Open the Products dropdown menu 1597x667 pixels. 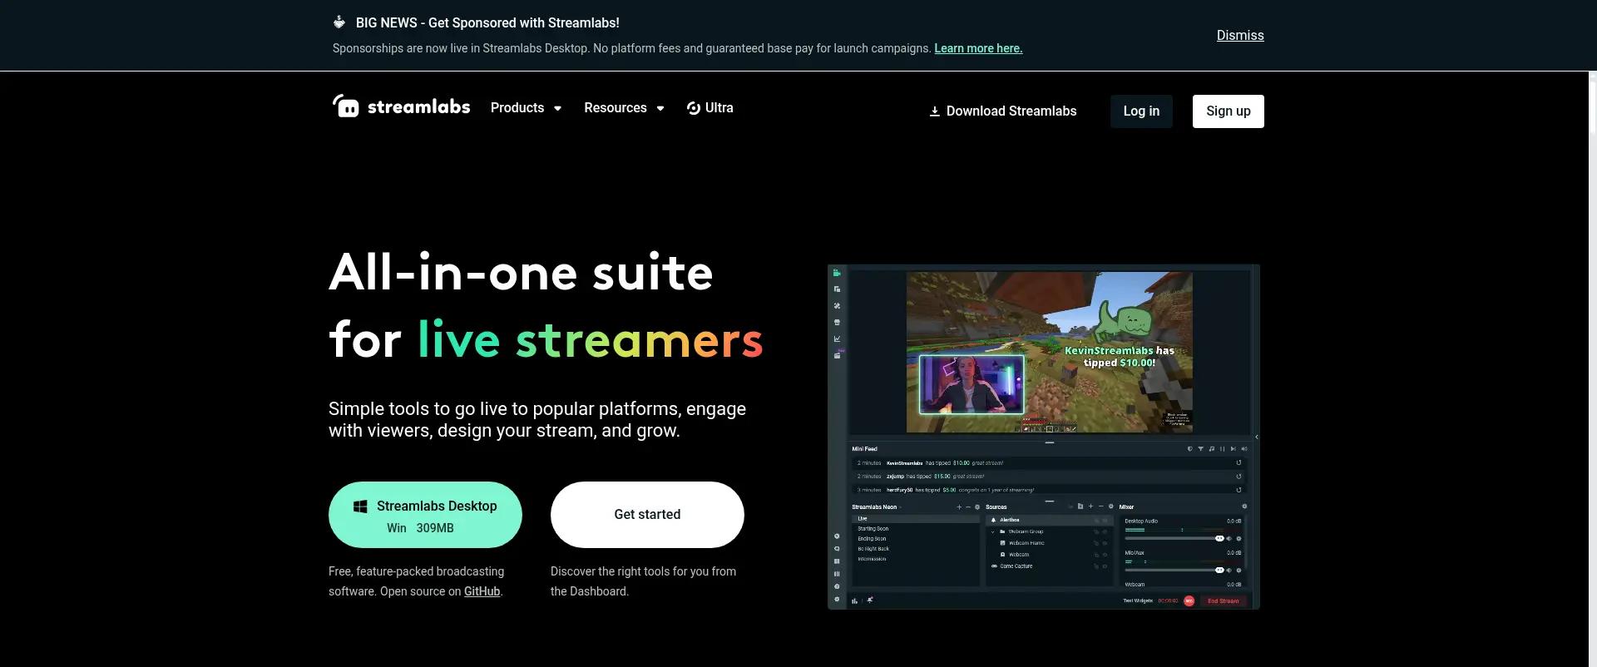click(x=526, y=107)
